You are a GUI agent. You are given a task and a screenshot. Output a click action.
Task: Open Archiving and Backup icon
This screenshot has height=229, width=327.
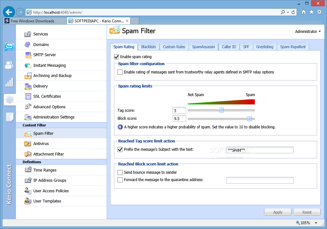[28, 76]
